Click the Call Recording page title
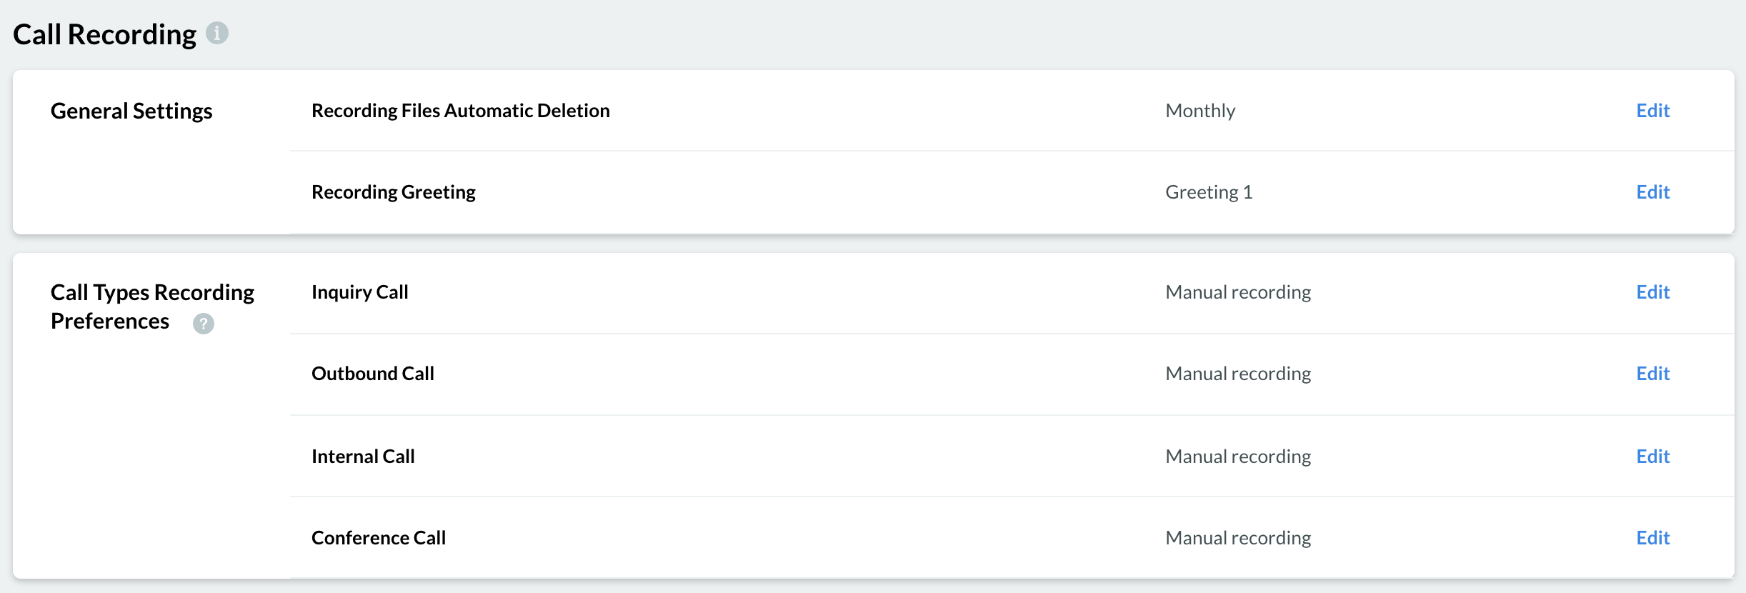This screenshot has width=1746, height=593. click(x=104, y=34)
